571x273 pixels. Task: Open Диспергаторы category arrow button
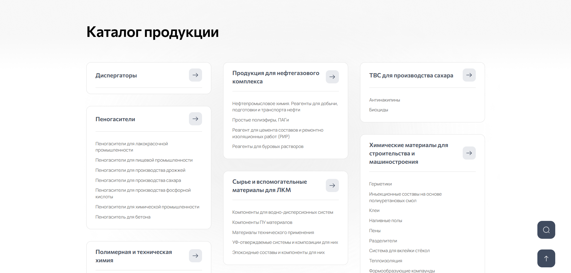pos(195,75)
